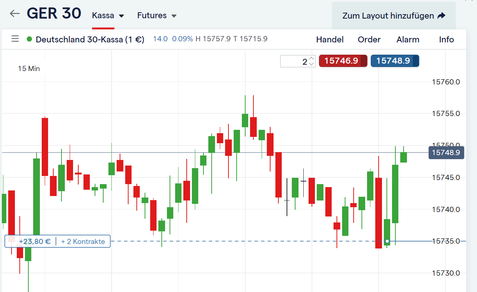Viewport: 477px width, 292px height.
Task: Increase contract size with up arrow
Action: [x=312, y=58]
